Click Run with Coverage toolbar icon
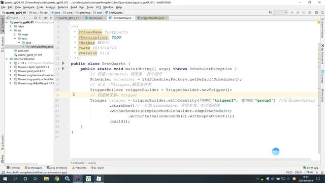 304,13
